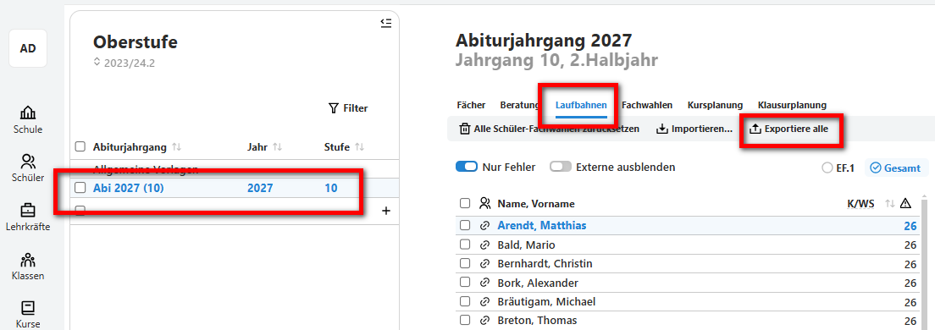Image resolution: width=935 pixels, height=330 pixels.
Task: Switch to the Fachwahlen tab
Action: pos(647,105)
